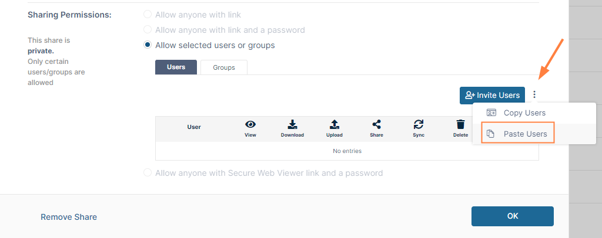Click the OK button
Screen dimensions: 602x238
(512, 216)
